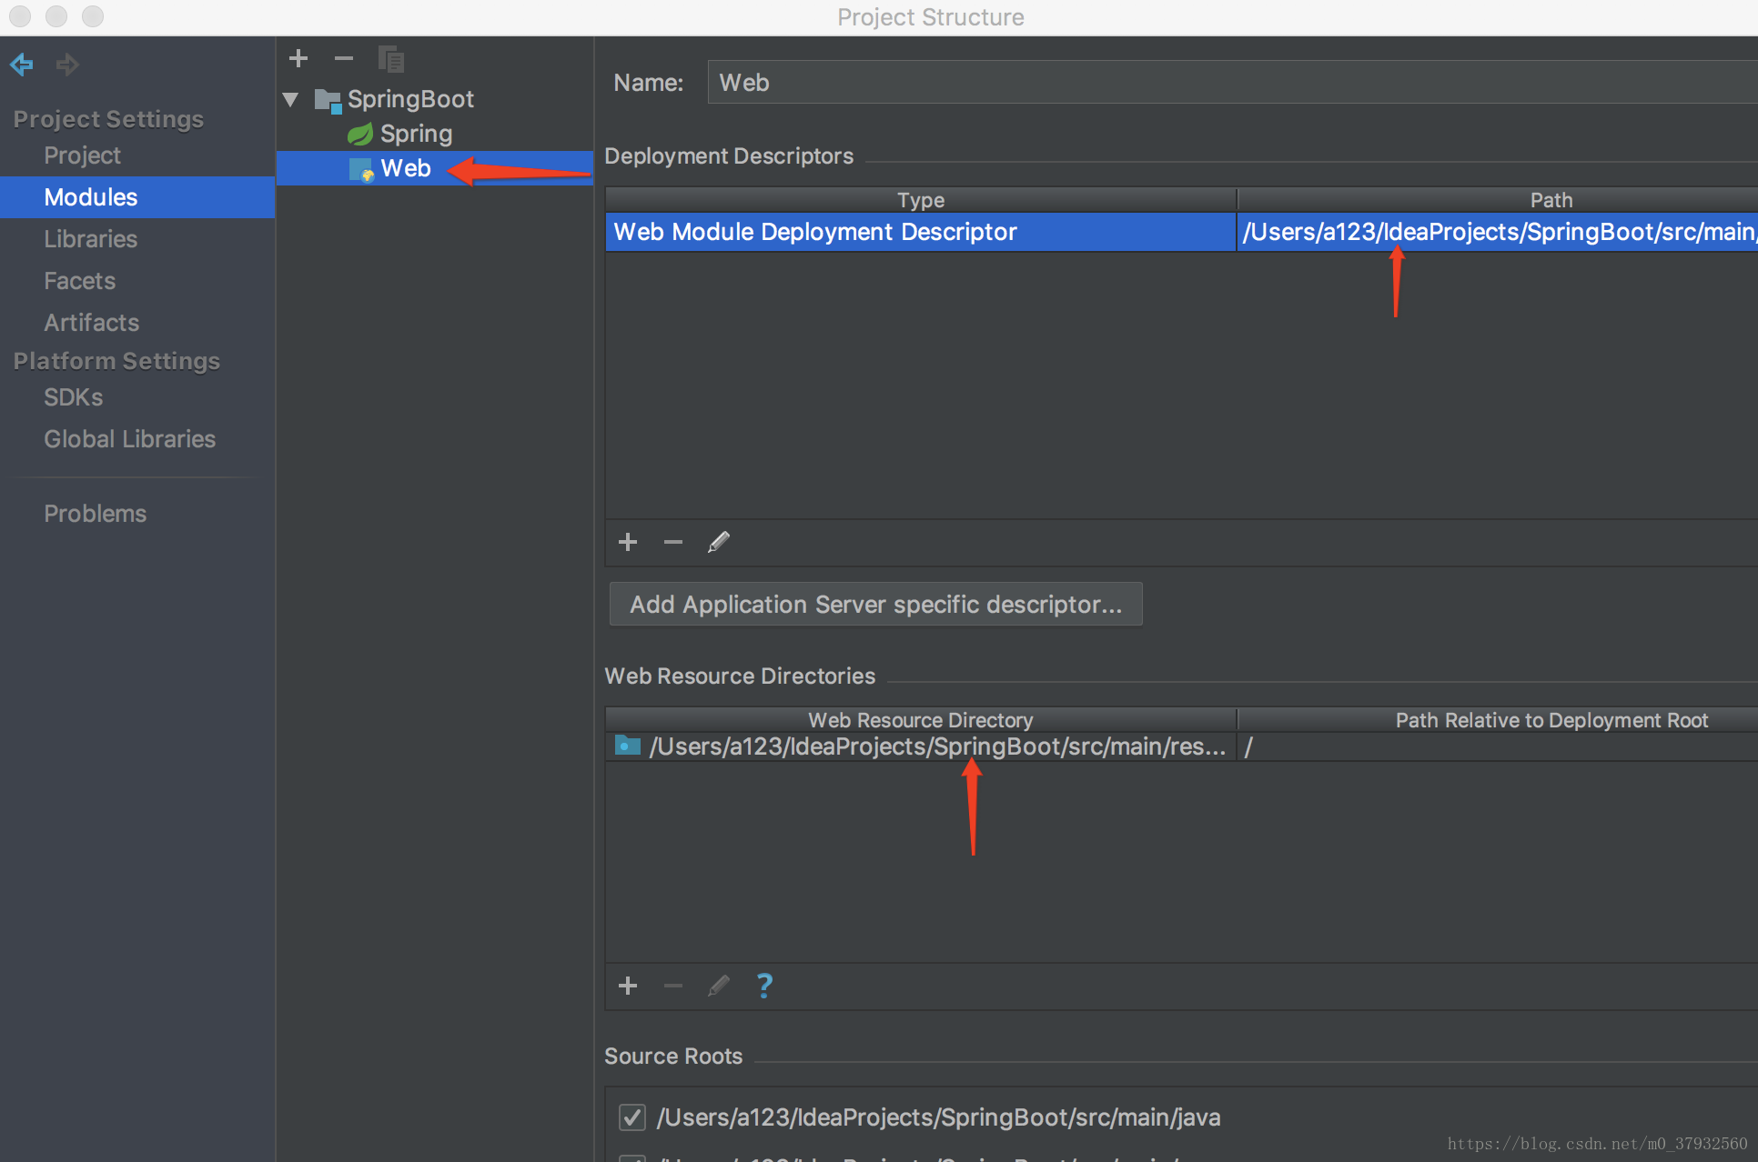Open Project settings
This screenshot has height=1162, width=1758.
(x=82, y=155)
